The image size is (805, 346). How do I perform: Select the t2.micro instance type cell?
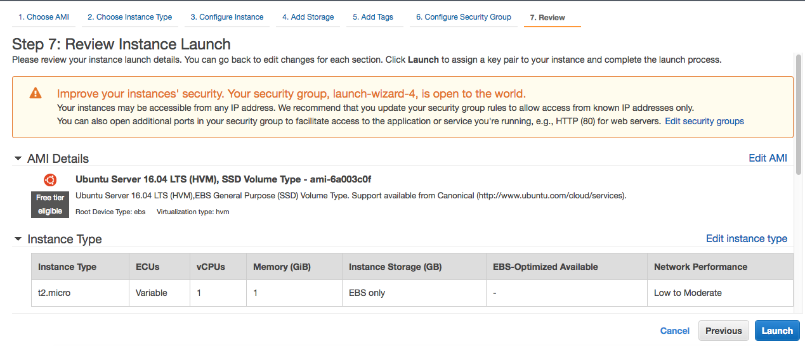coord(79,293)
